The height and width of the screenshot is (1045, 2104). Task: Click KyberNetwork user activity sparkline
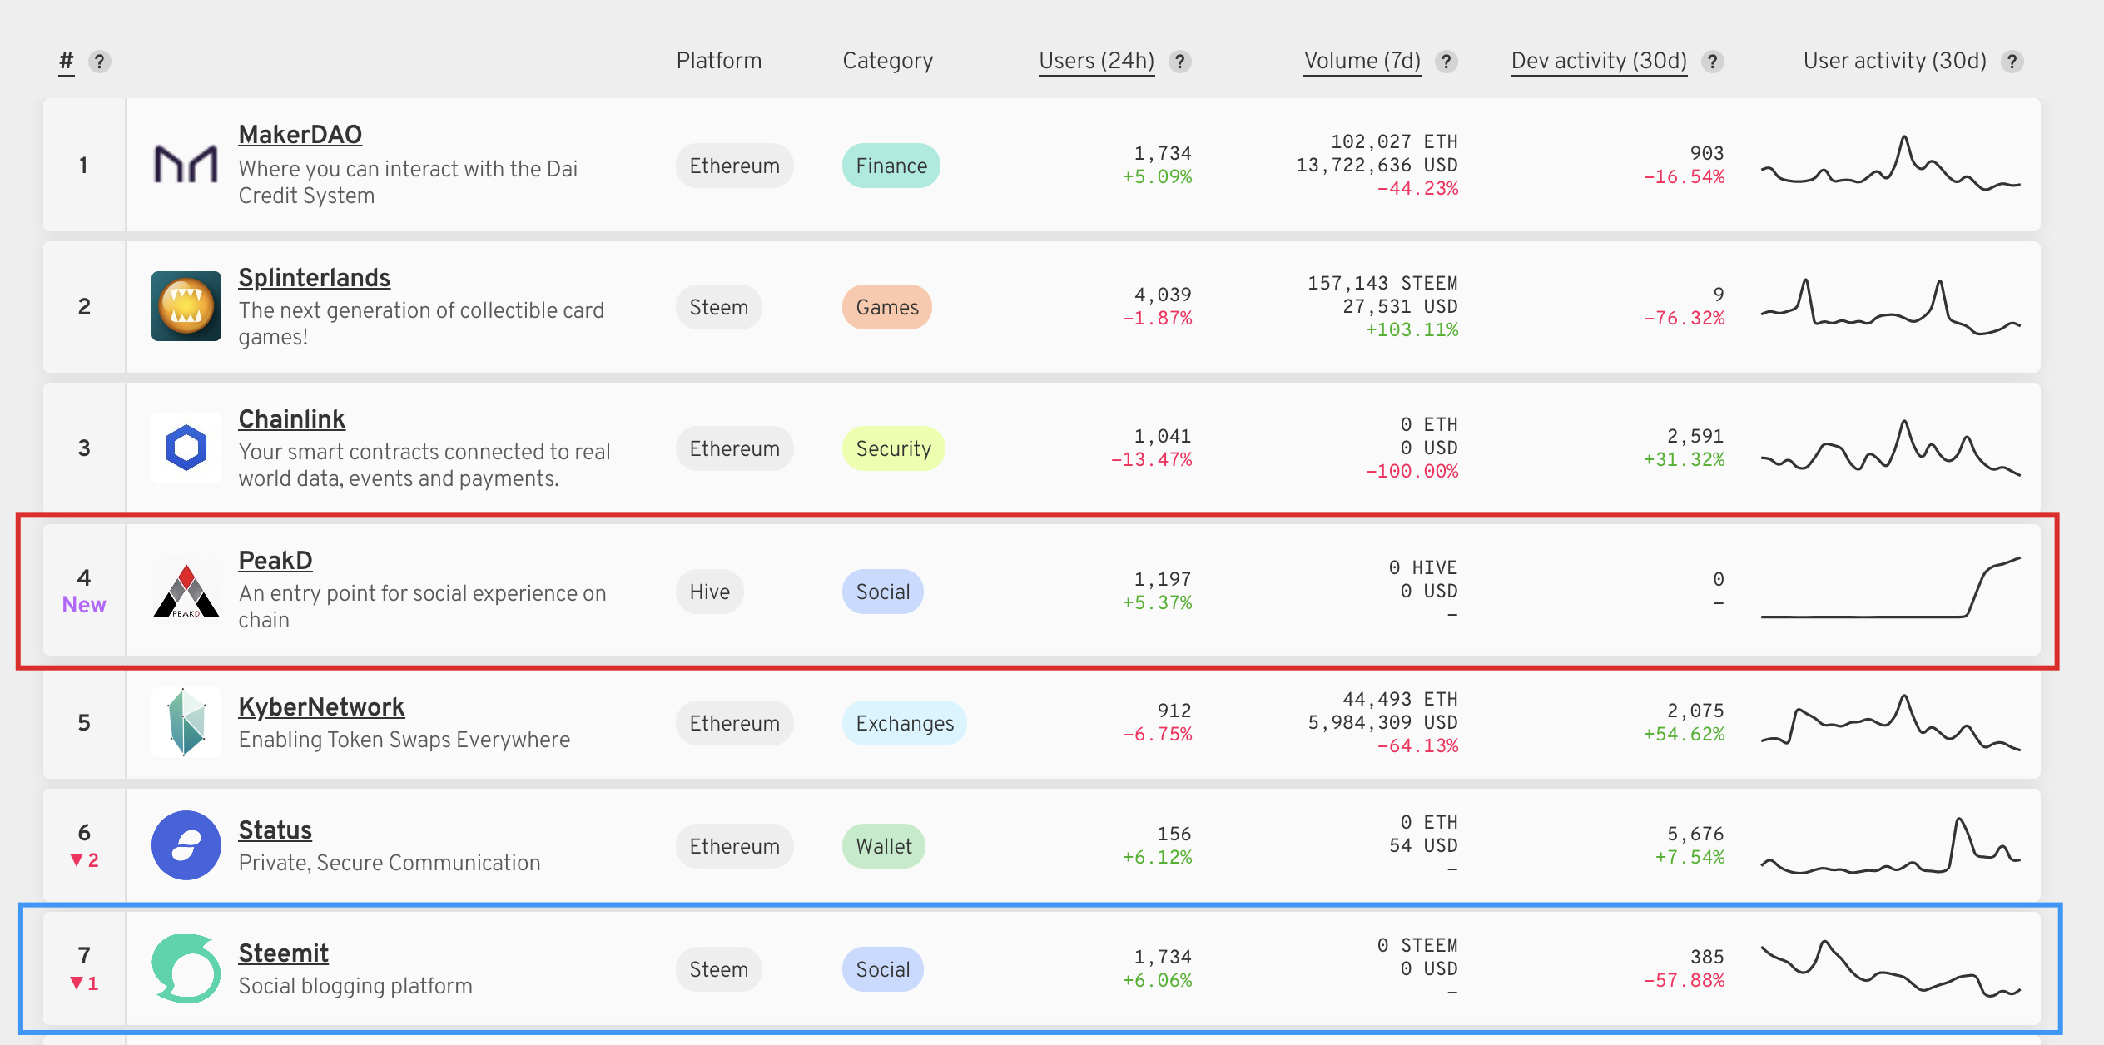(x=1891, y=722)
